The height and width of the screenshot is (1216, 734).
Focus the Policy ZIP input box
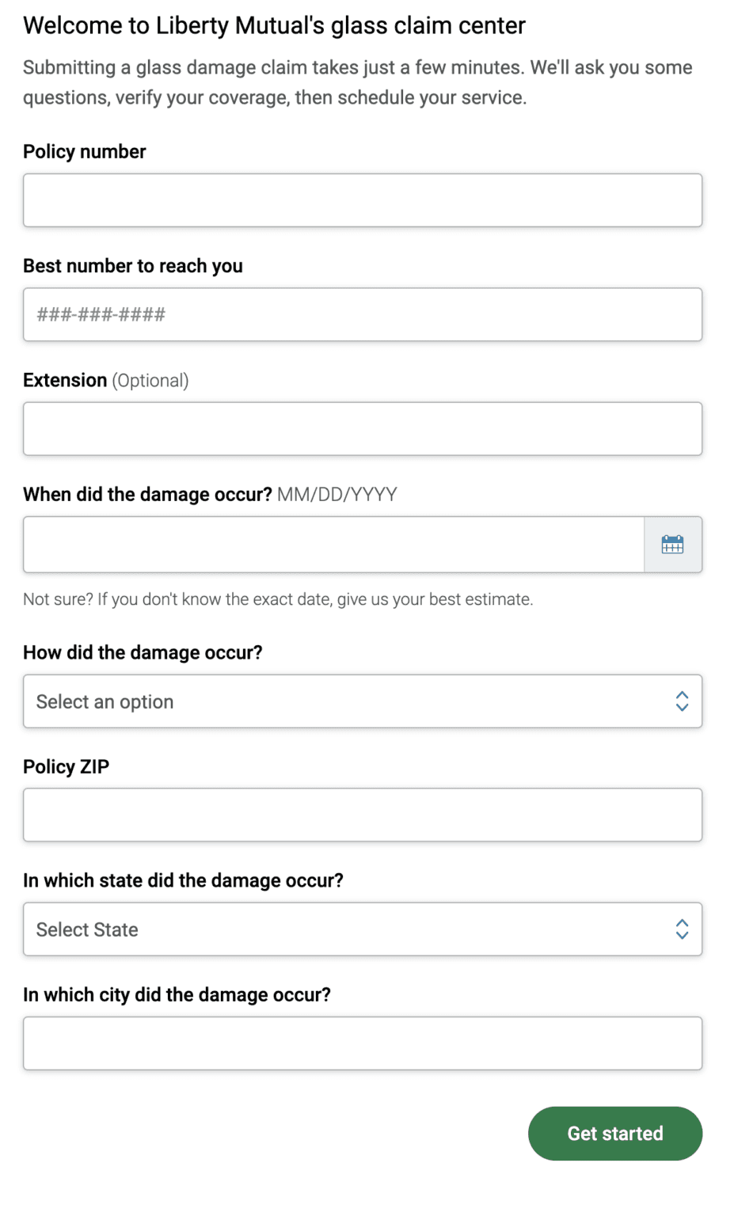[362, 815]
